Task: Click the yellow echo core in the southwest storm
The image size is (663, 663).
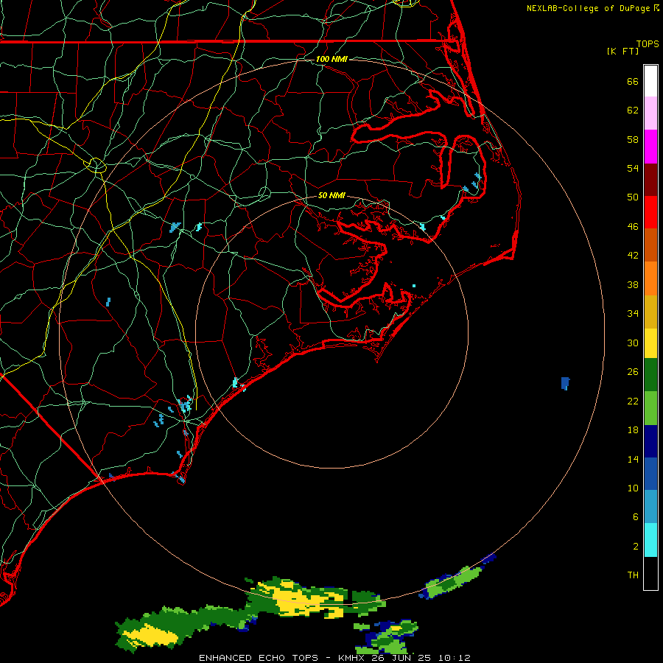Action: pos(151,636)
